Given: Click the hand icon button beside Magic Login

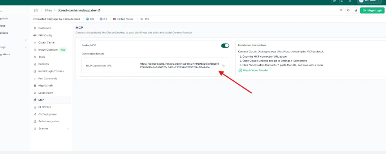Looking at the screenshot, I should [x=355, y=11].
